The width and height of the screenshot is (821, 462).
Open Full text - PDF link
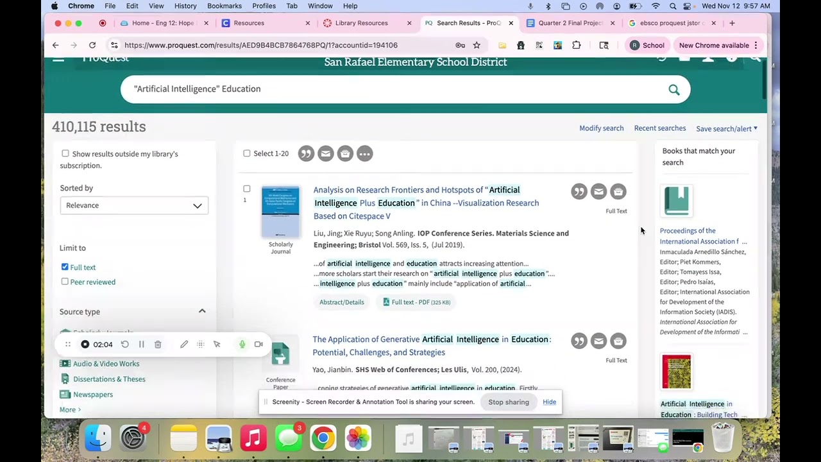(417, 302)
